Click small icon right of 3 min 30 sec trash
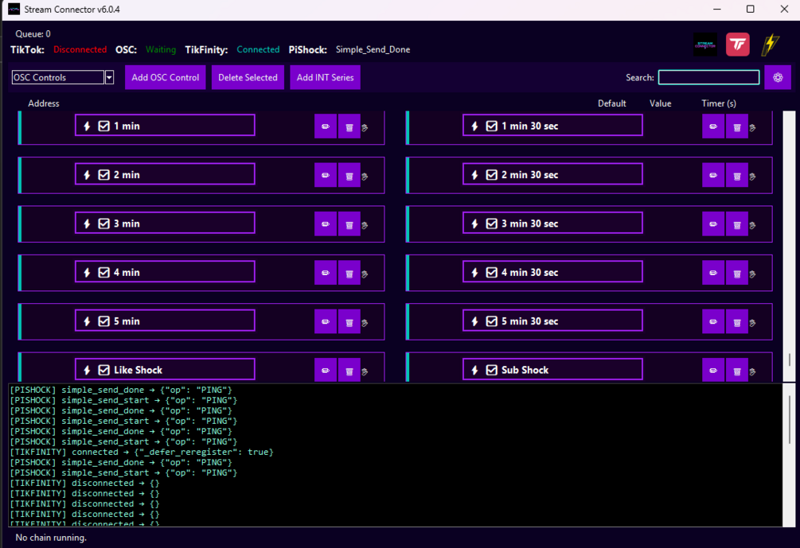This screenshot has height=548, width=800. coord(752,226)
